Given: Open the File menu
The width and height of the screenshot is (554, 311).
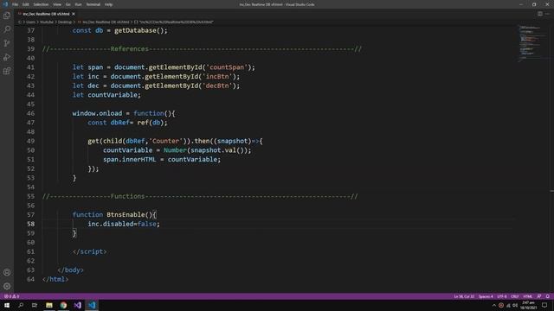Looking at the screenshot, I should (16, 4).
